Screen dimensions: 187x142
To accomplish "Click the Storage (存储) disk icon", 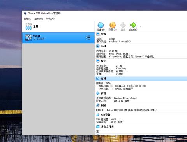I will (x=98, y=79).
